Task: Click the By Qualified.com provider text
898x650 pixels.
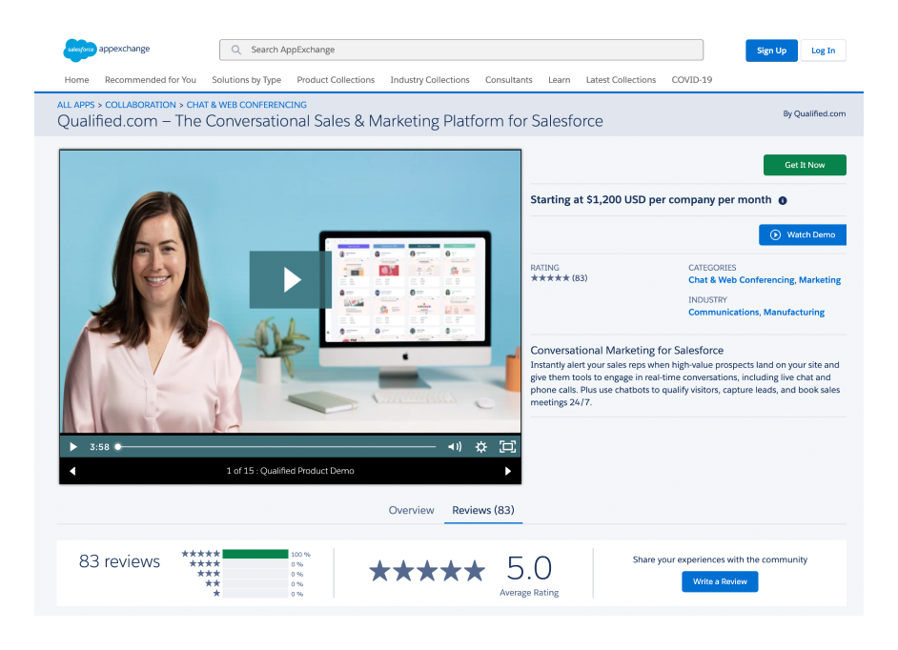Action: coord(814,114)
